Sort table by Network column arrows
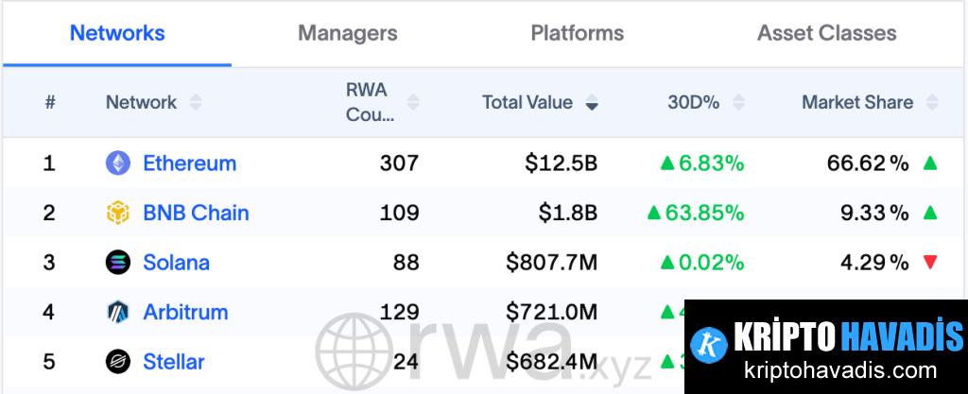This screenshot has width=968, height=394. (x=196, y=102)
